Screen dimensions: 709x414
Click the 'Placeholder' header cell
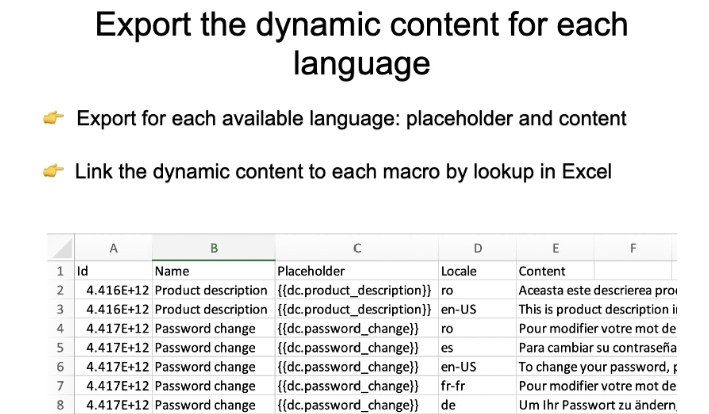coord(357,271)
